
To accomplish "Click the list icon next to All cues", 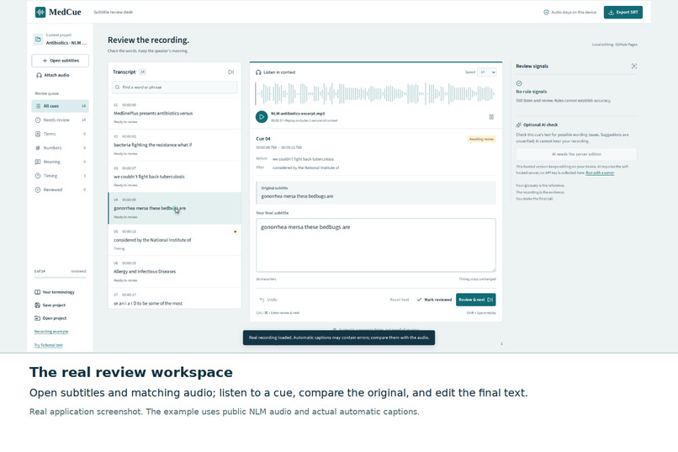I will click(x=38, y=106).
